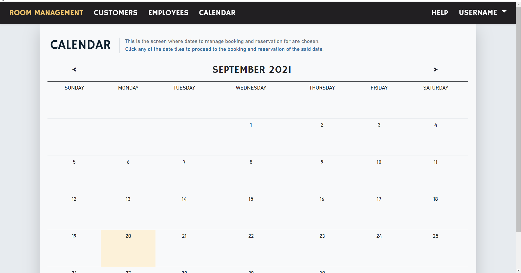Screen dimensions: 521x273
Task: Click the MONDAY column header
Action: (x=128, y=88)
